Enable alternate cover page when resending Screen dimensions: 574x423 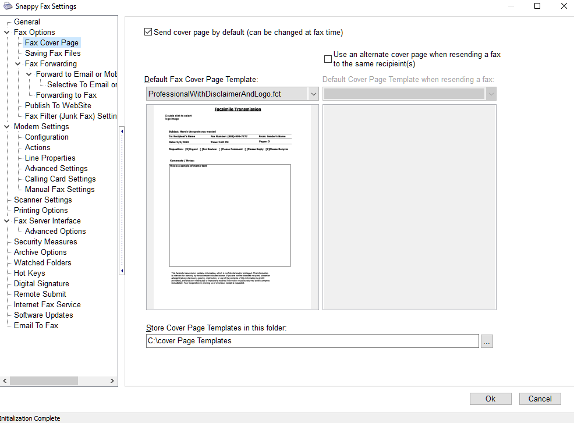click(x=328, y=59)
